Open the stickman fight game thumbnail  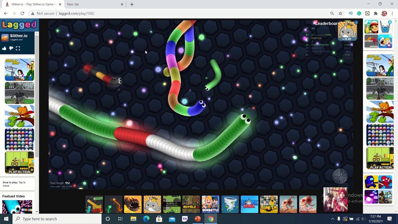[x=371, y=41]
